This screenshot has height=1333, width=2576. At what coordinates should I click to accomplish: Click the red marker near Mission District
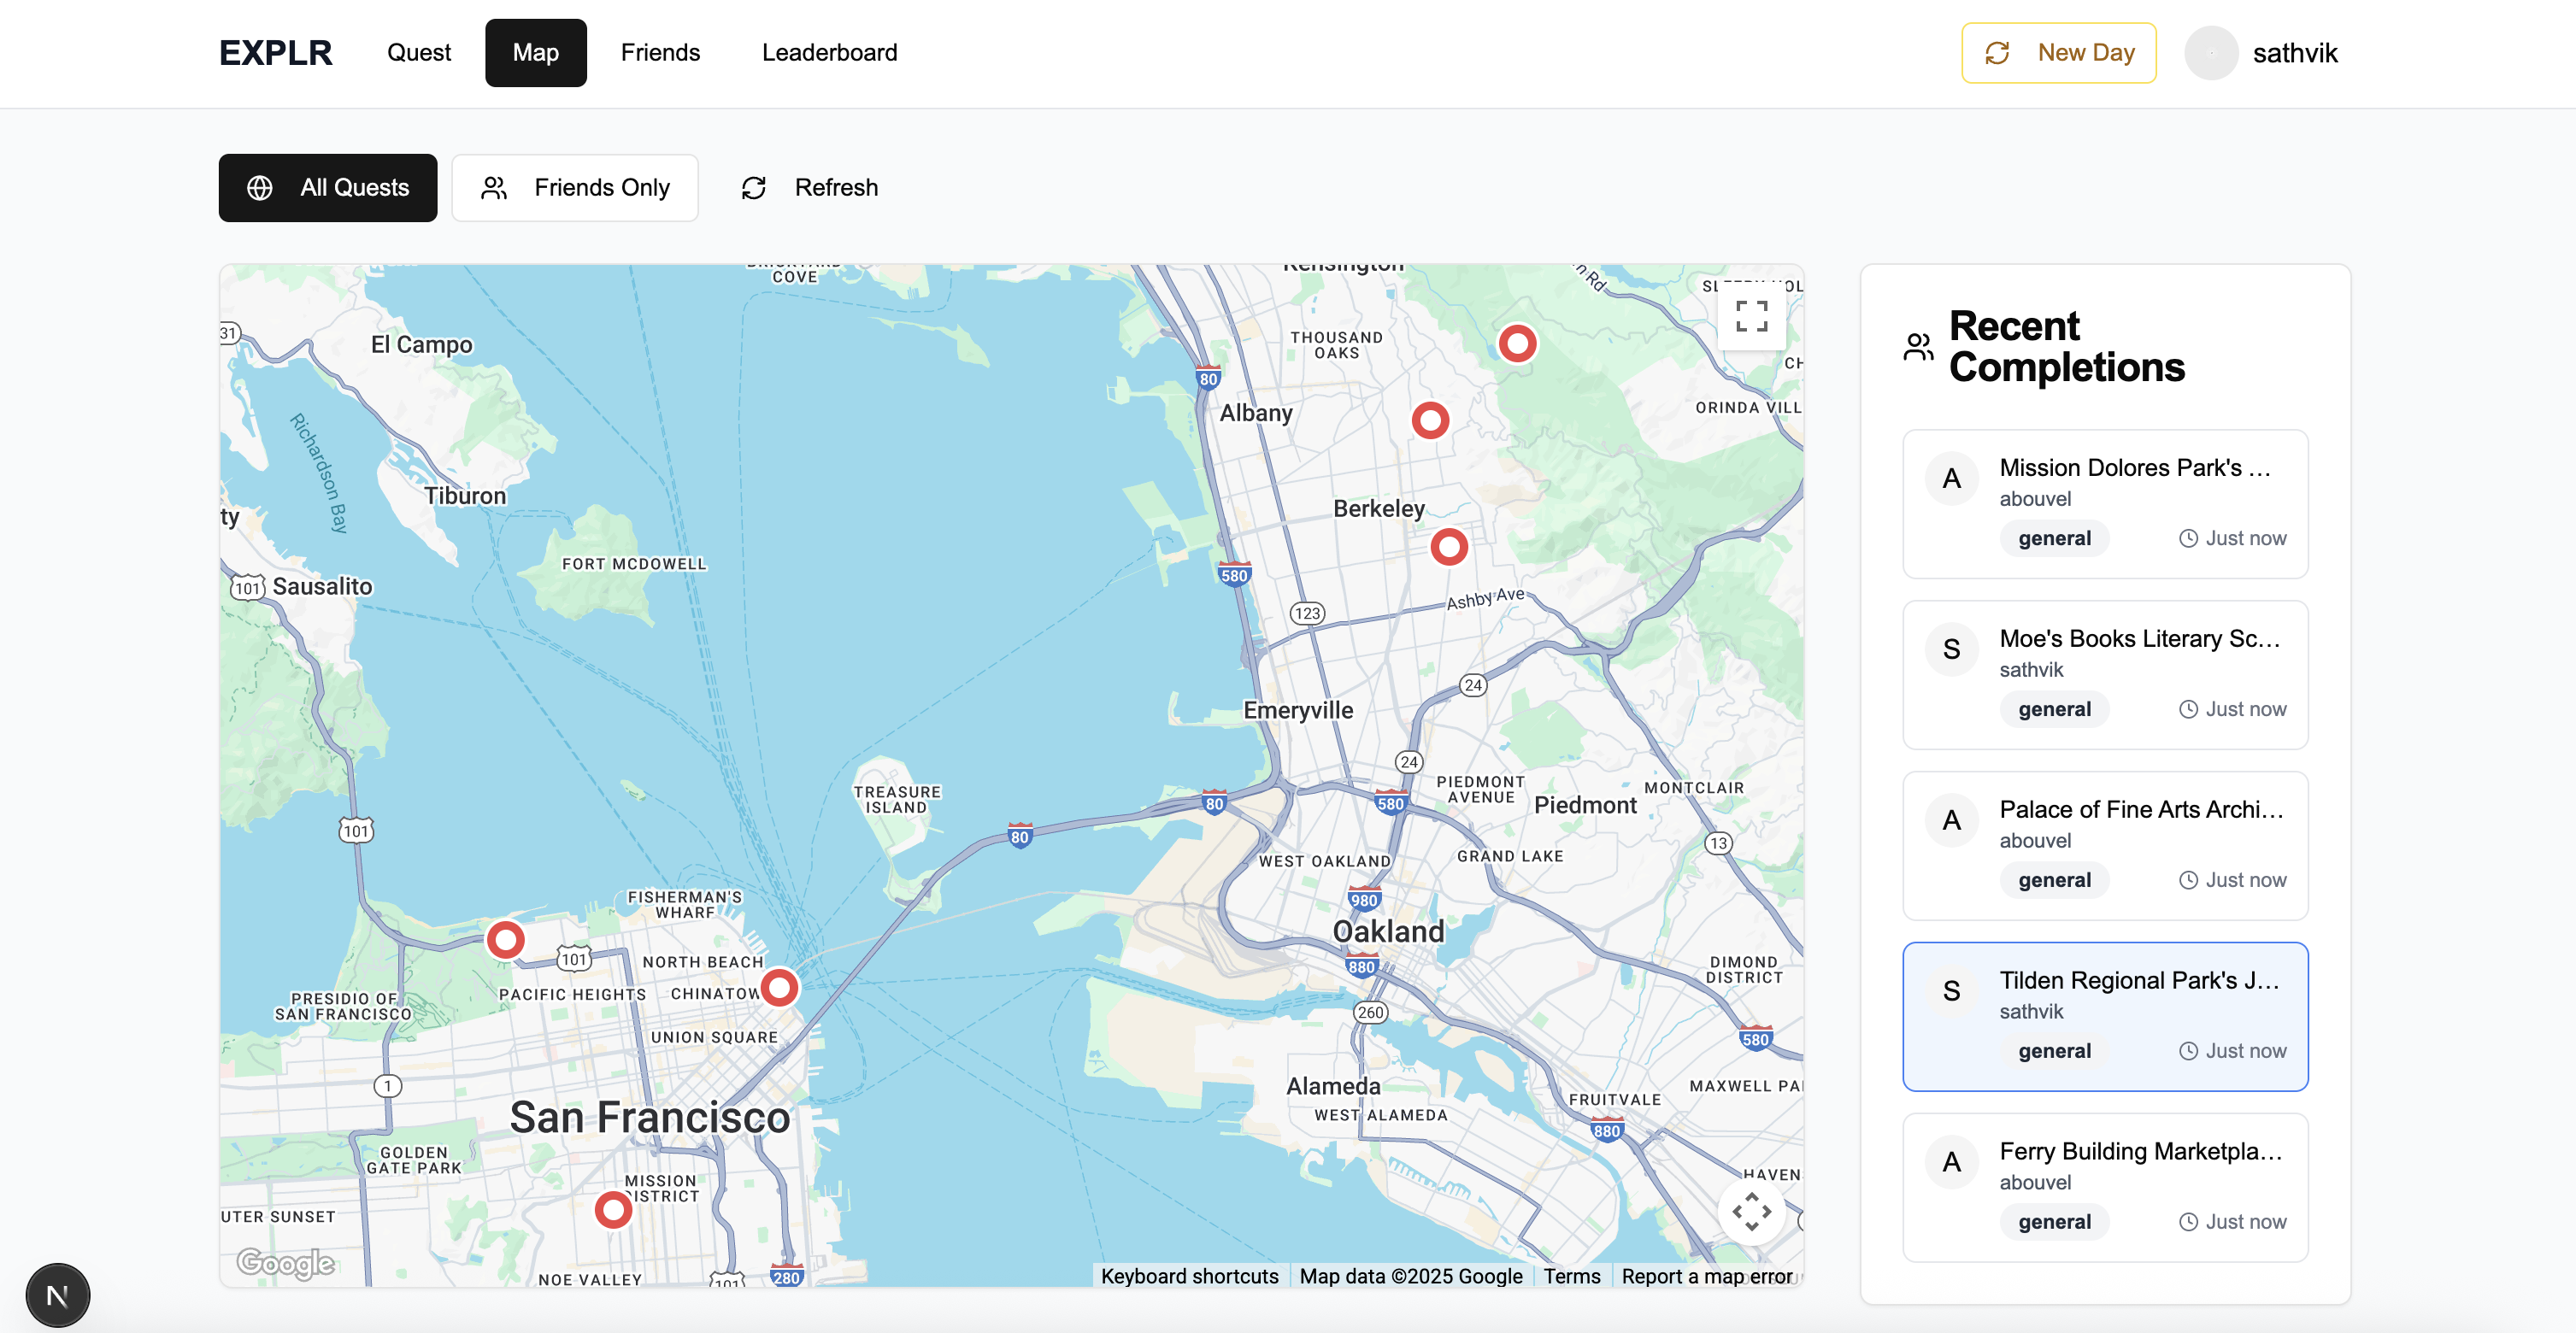pos(613,1210)
